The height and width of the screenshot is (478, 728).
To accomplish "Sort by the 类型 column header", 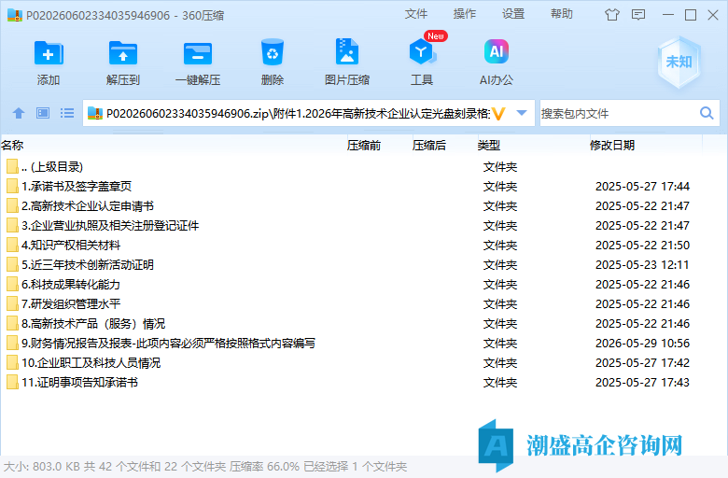I will coord(489,146).
